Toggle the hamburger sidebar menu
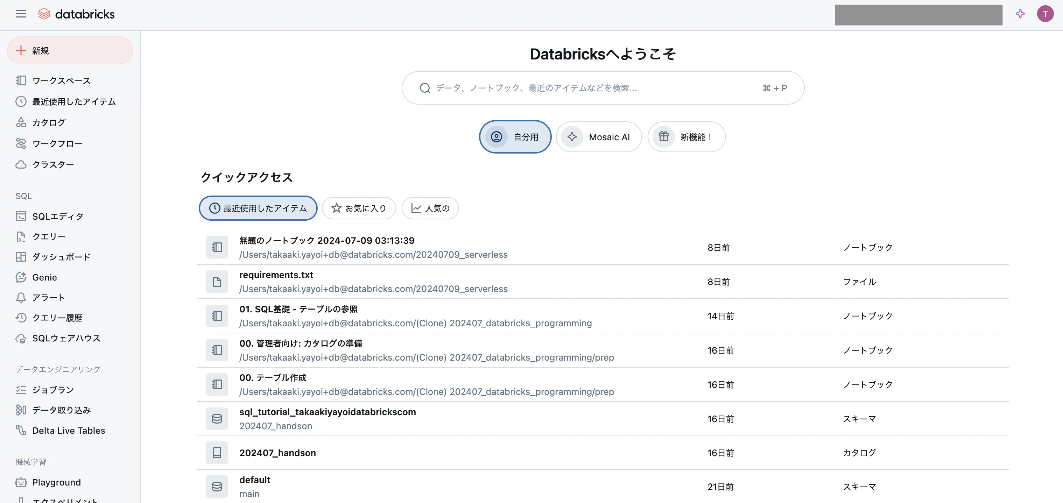Viewport: 1063px width, 503px height. point(21,14)
